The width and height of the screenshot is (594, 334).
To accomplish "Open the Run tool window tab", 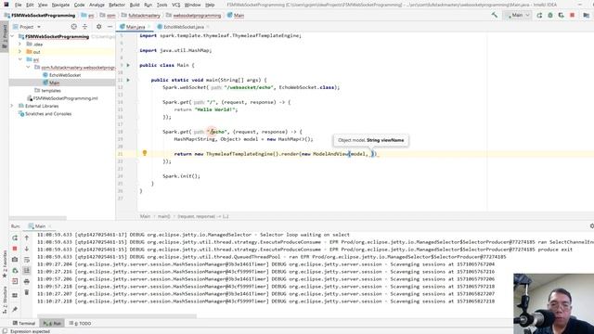I will pyautogui.click(x=52, y=323).
